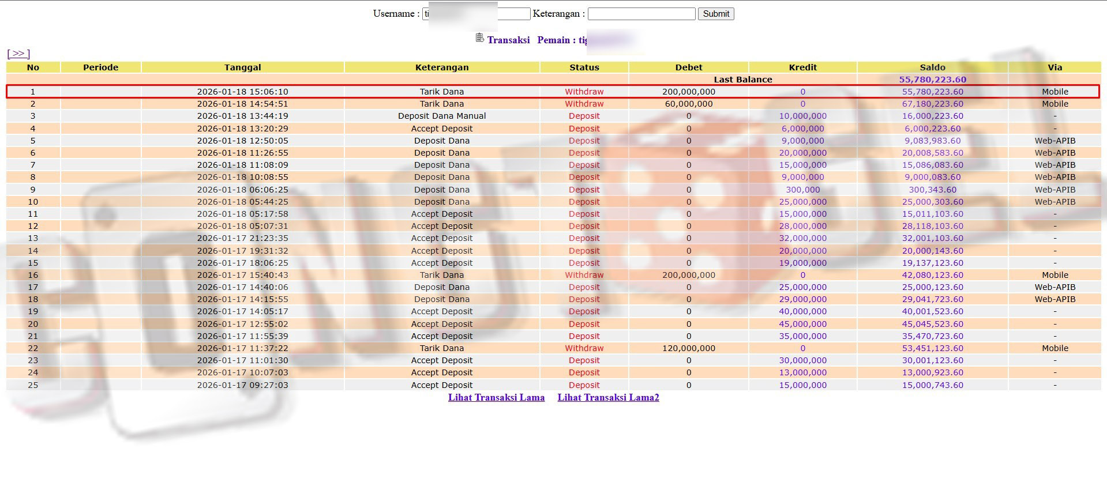
Task: Select the date 2026-01-17 11:37:22
Action: point(242,348)
